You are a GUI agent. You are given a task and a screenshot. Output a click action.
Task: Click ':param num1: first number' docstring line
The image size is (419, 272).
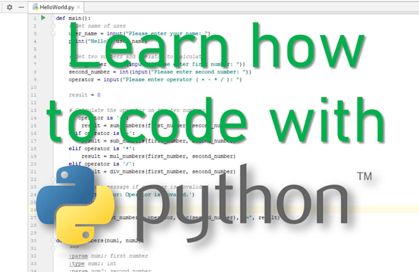108,256
